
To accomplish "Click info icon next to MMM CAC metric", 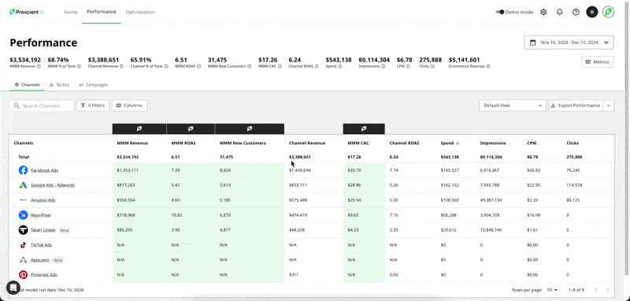I will (x=280, y=66).
